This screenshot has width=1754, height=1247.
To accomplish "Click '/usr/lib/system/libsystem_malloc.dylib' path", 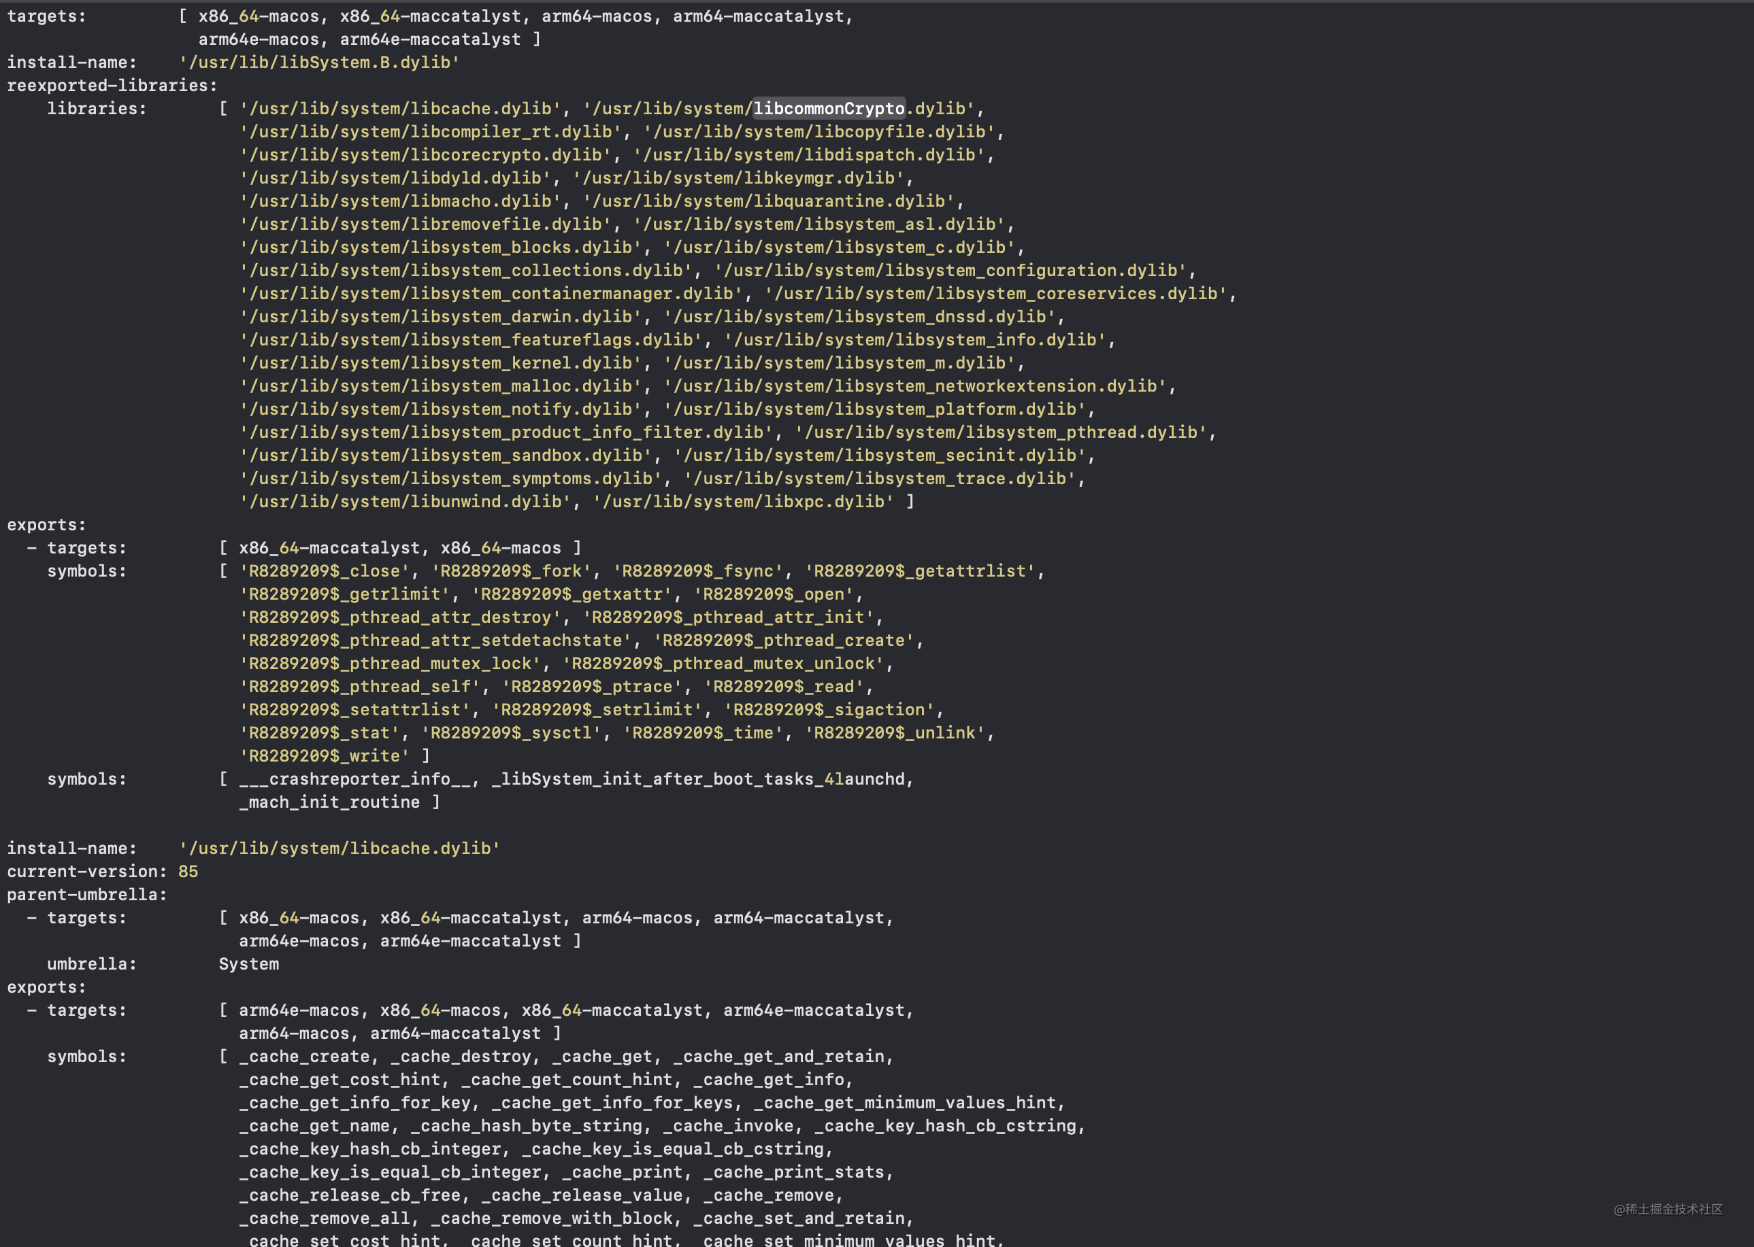I will pyautogui.click(x=440, y=386).
